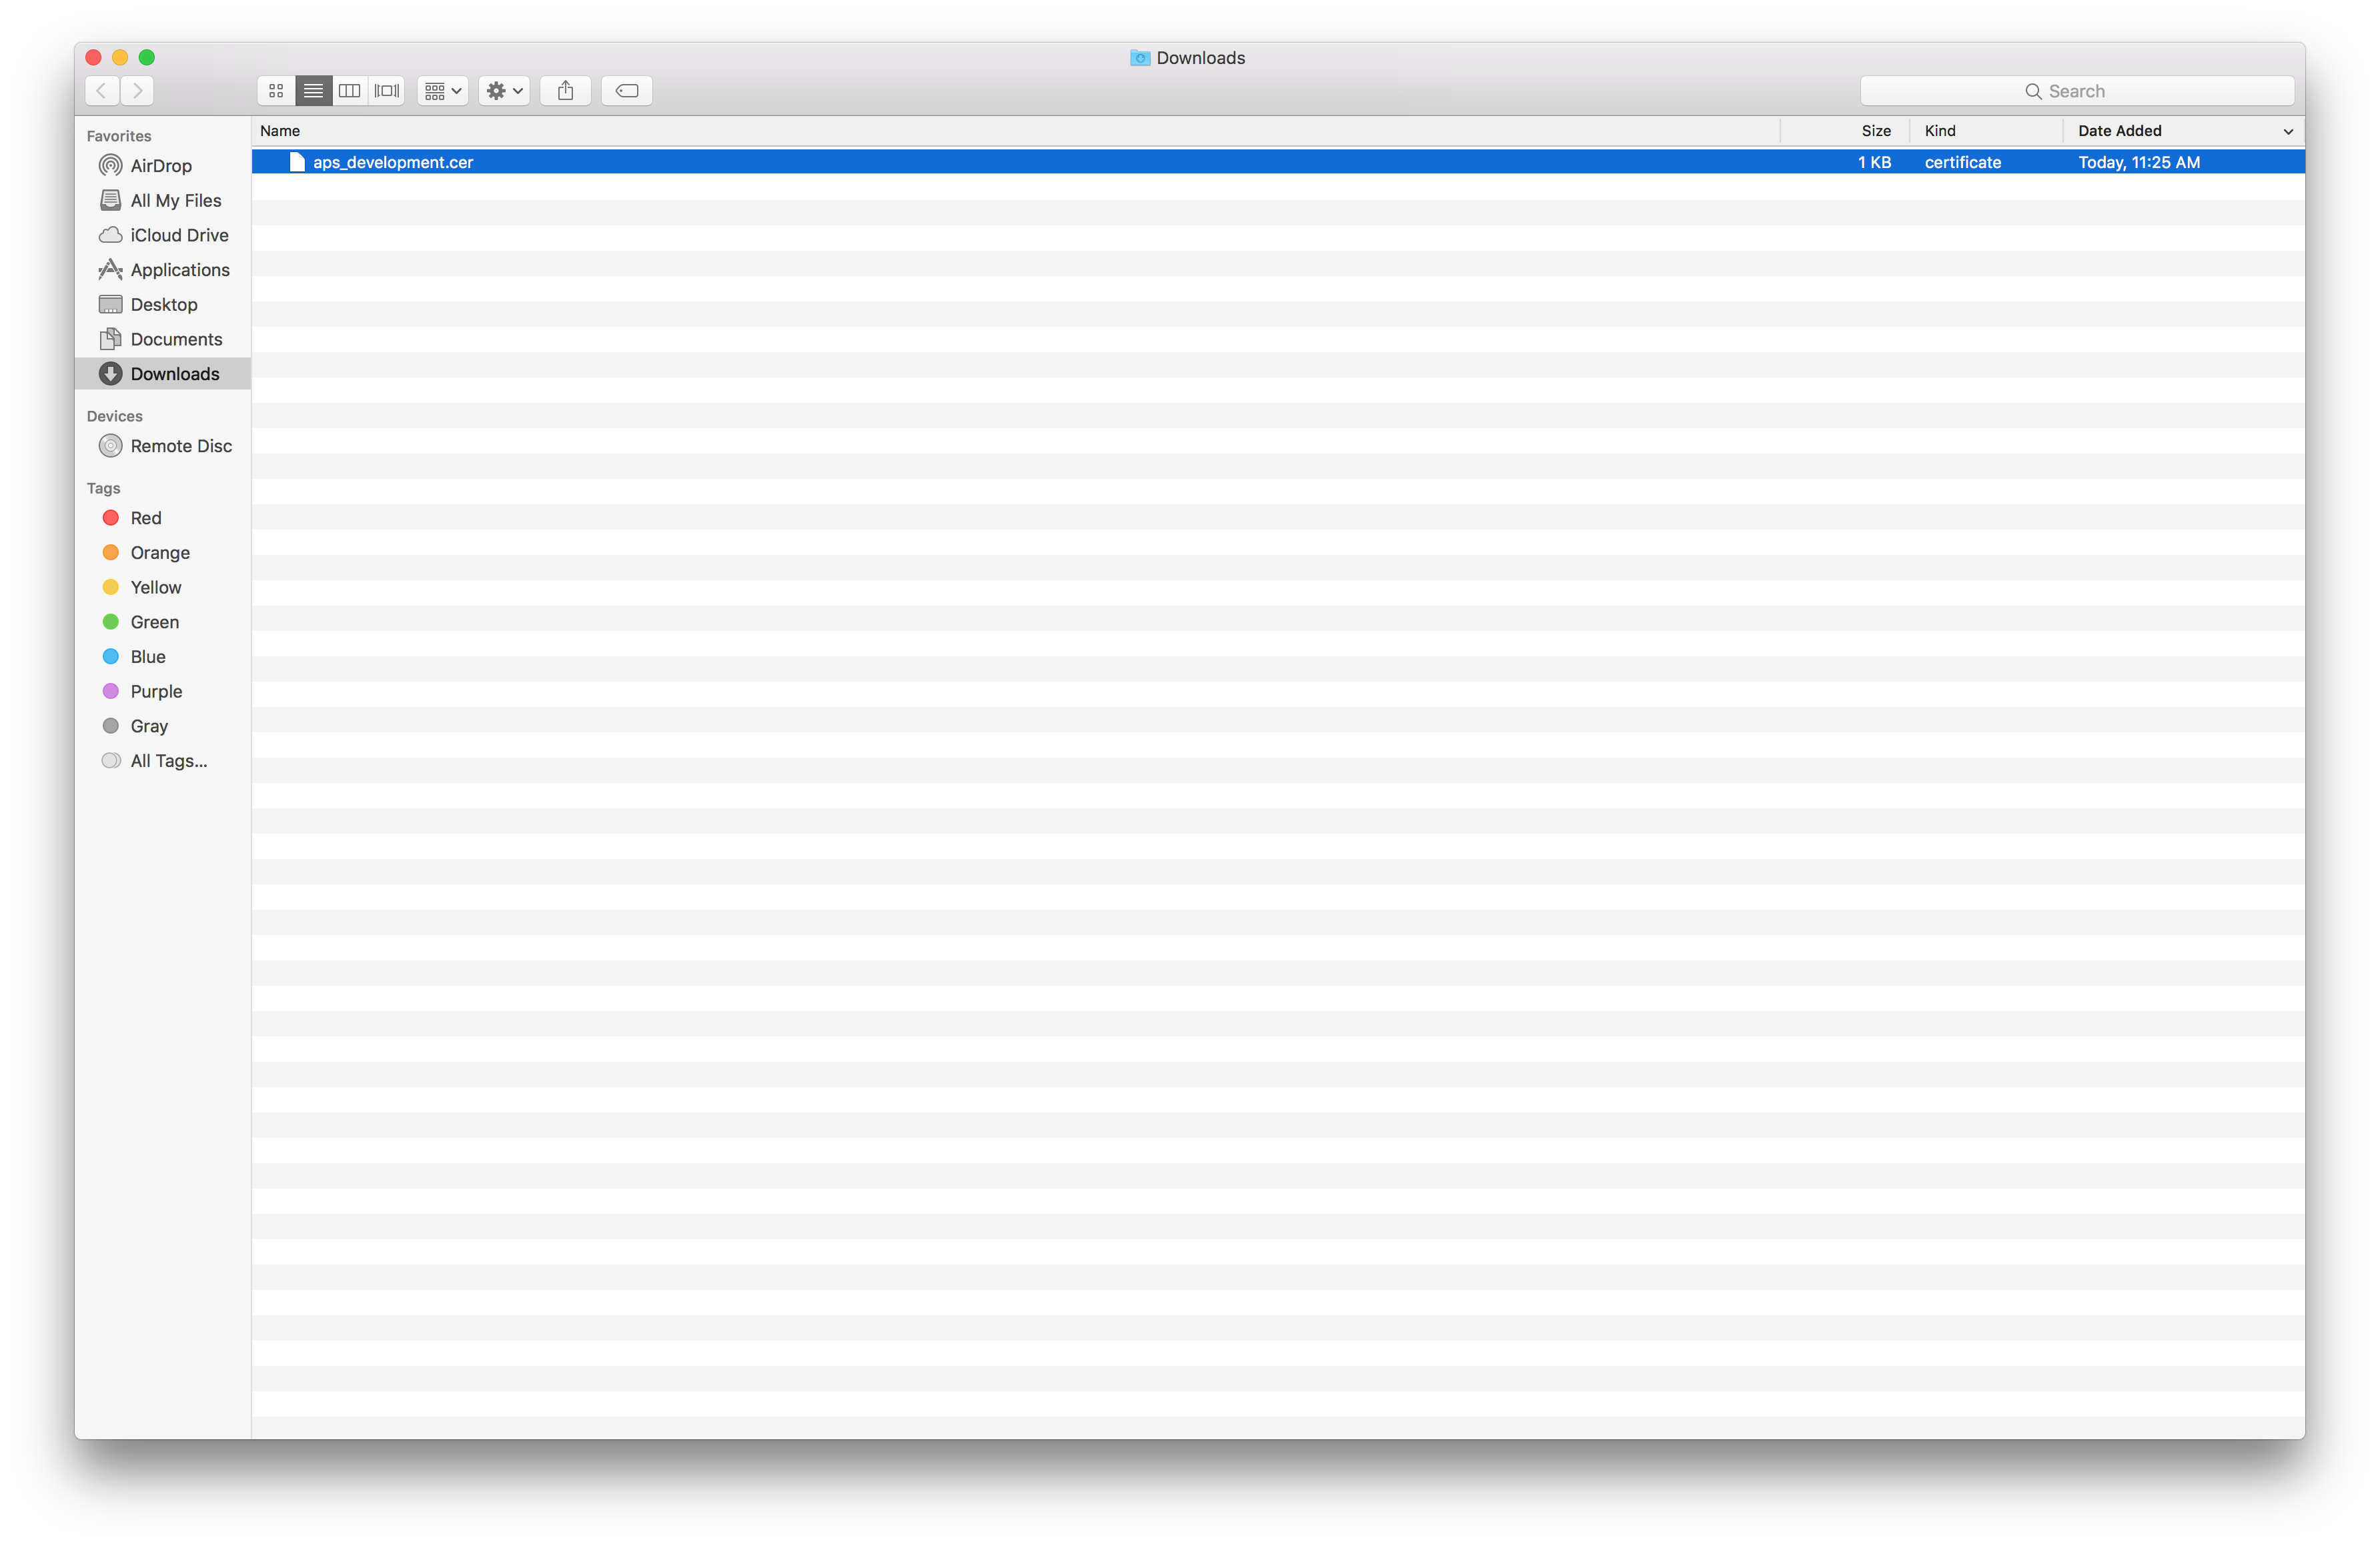
Task: Sort by the Name column header
Action: [1015, 131]
